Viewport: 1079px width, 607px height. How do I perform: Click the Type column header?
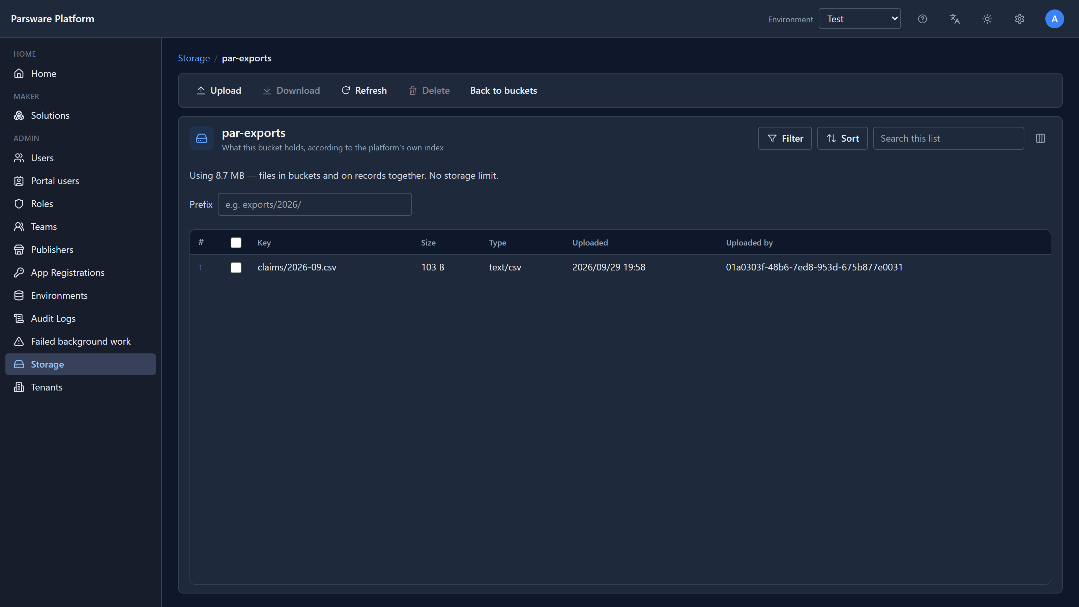click(498, 242)
